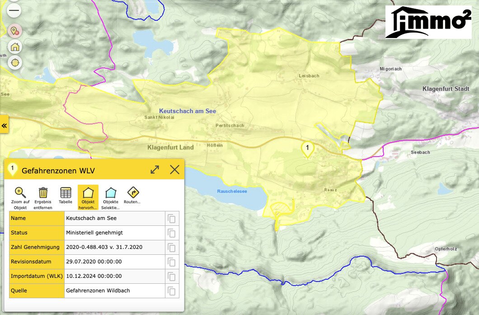Image resolution: width=479 pixels, height=315 pixels.
Task: Copy the Zahl Genehmigung value
Action: 172,248
